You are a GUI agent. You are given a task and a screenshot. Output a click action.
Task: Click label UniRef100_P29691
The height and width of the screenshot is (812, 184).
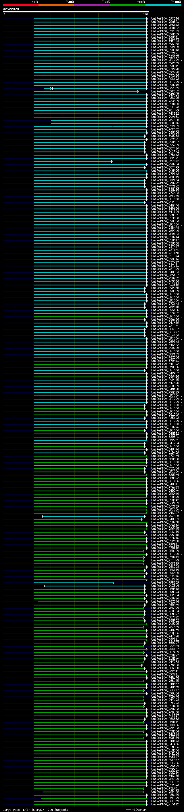[165, 139]
